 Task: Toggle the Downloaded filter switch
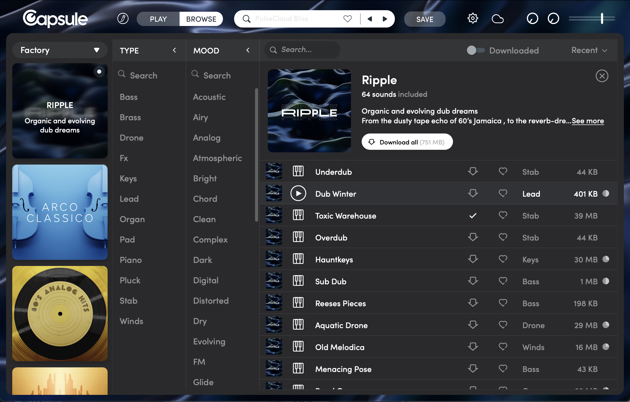[x=475, y=50]
